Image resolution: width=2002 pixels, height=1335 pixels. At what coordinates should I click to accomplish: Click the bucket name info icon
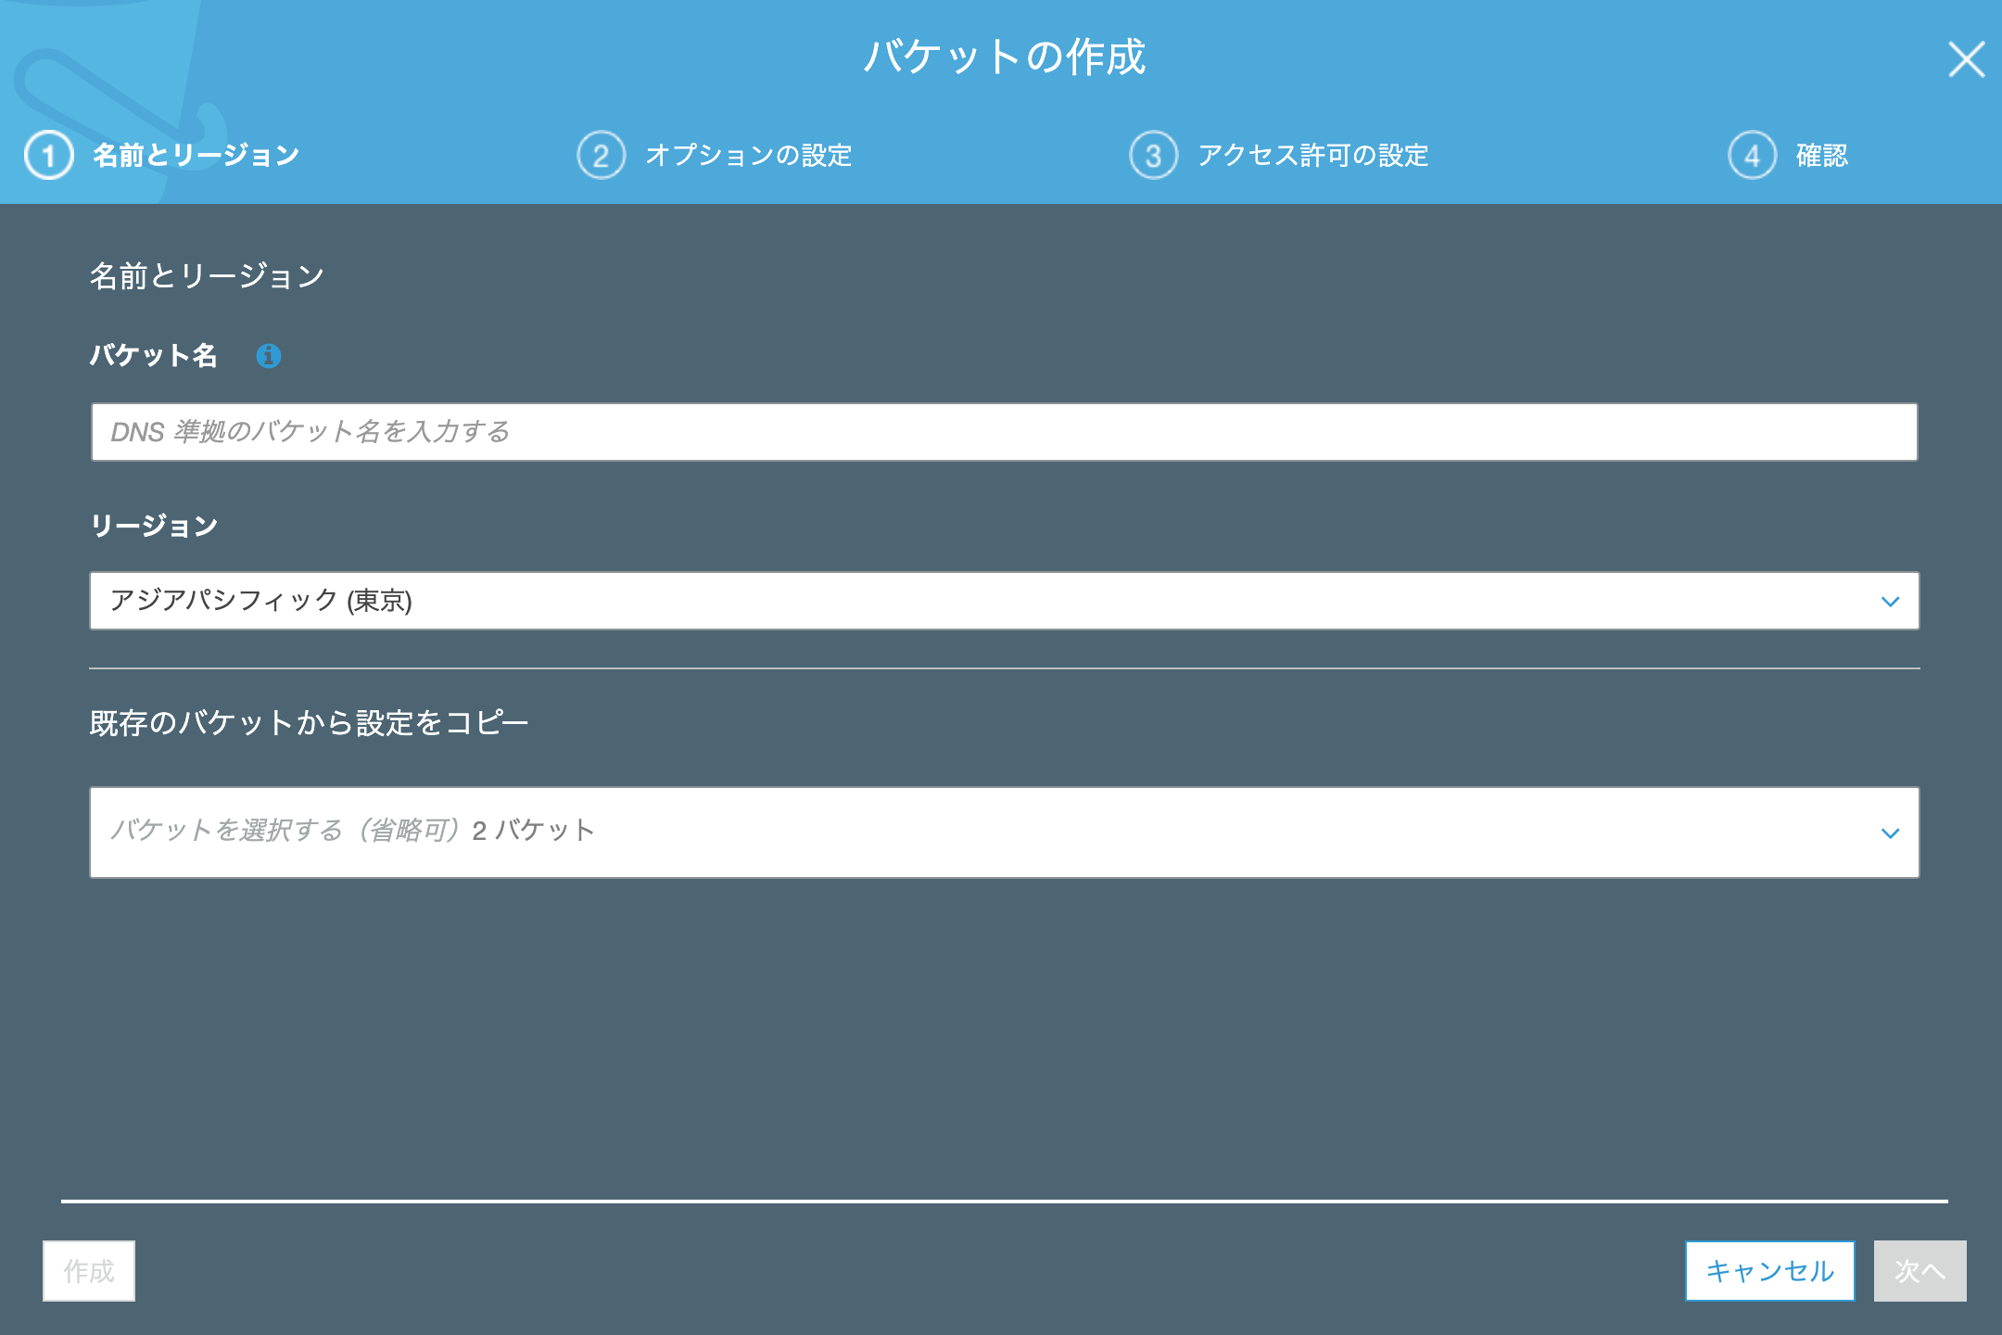coord(269,356)
